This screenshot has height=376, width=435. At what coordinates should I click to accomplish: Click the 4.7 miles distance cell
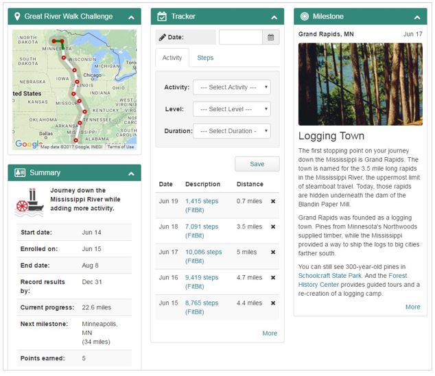(x=249, y=277)
